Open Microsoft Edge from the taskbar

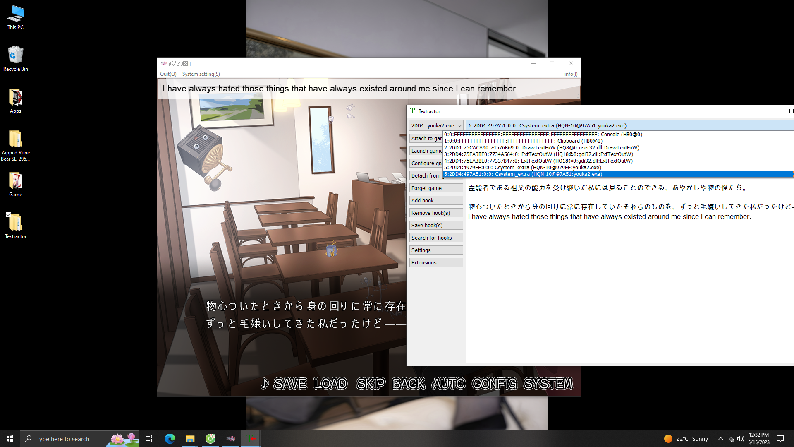point(170,439)
